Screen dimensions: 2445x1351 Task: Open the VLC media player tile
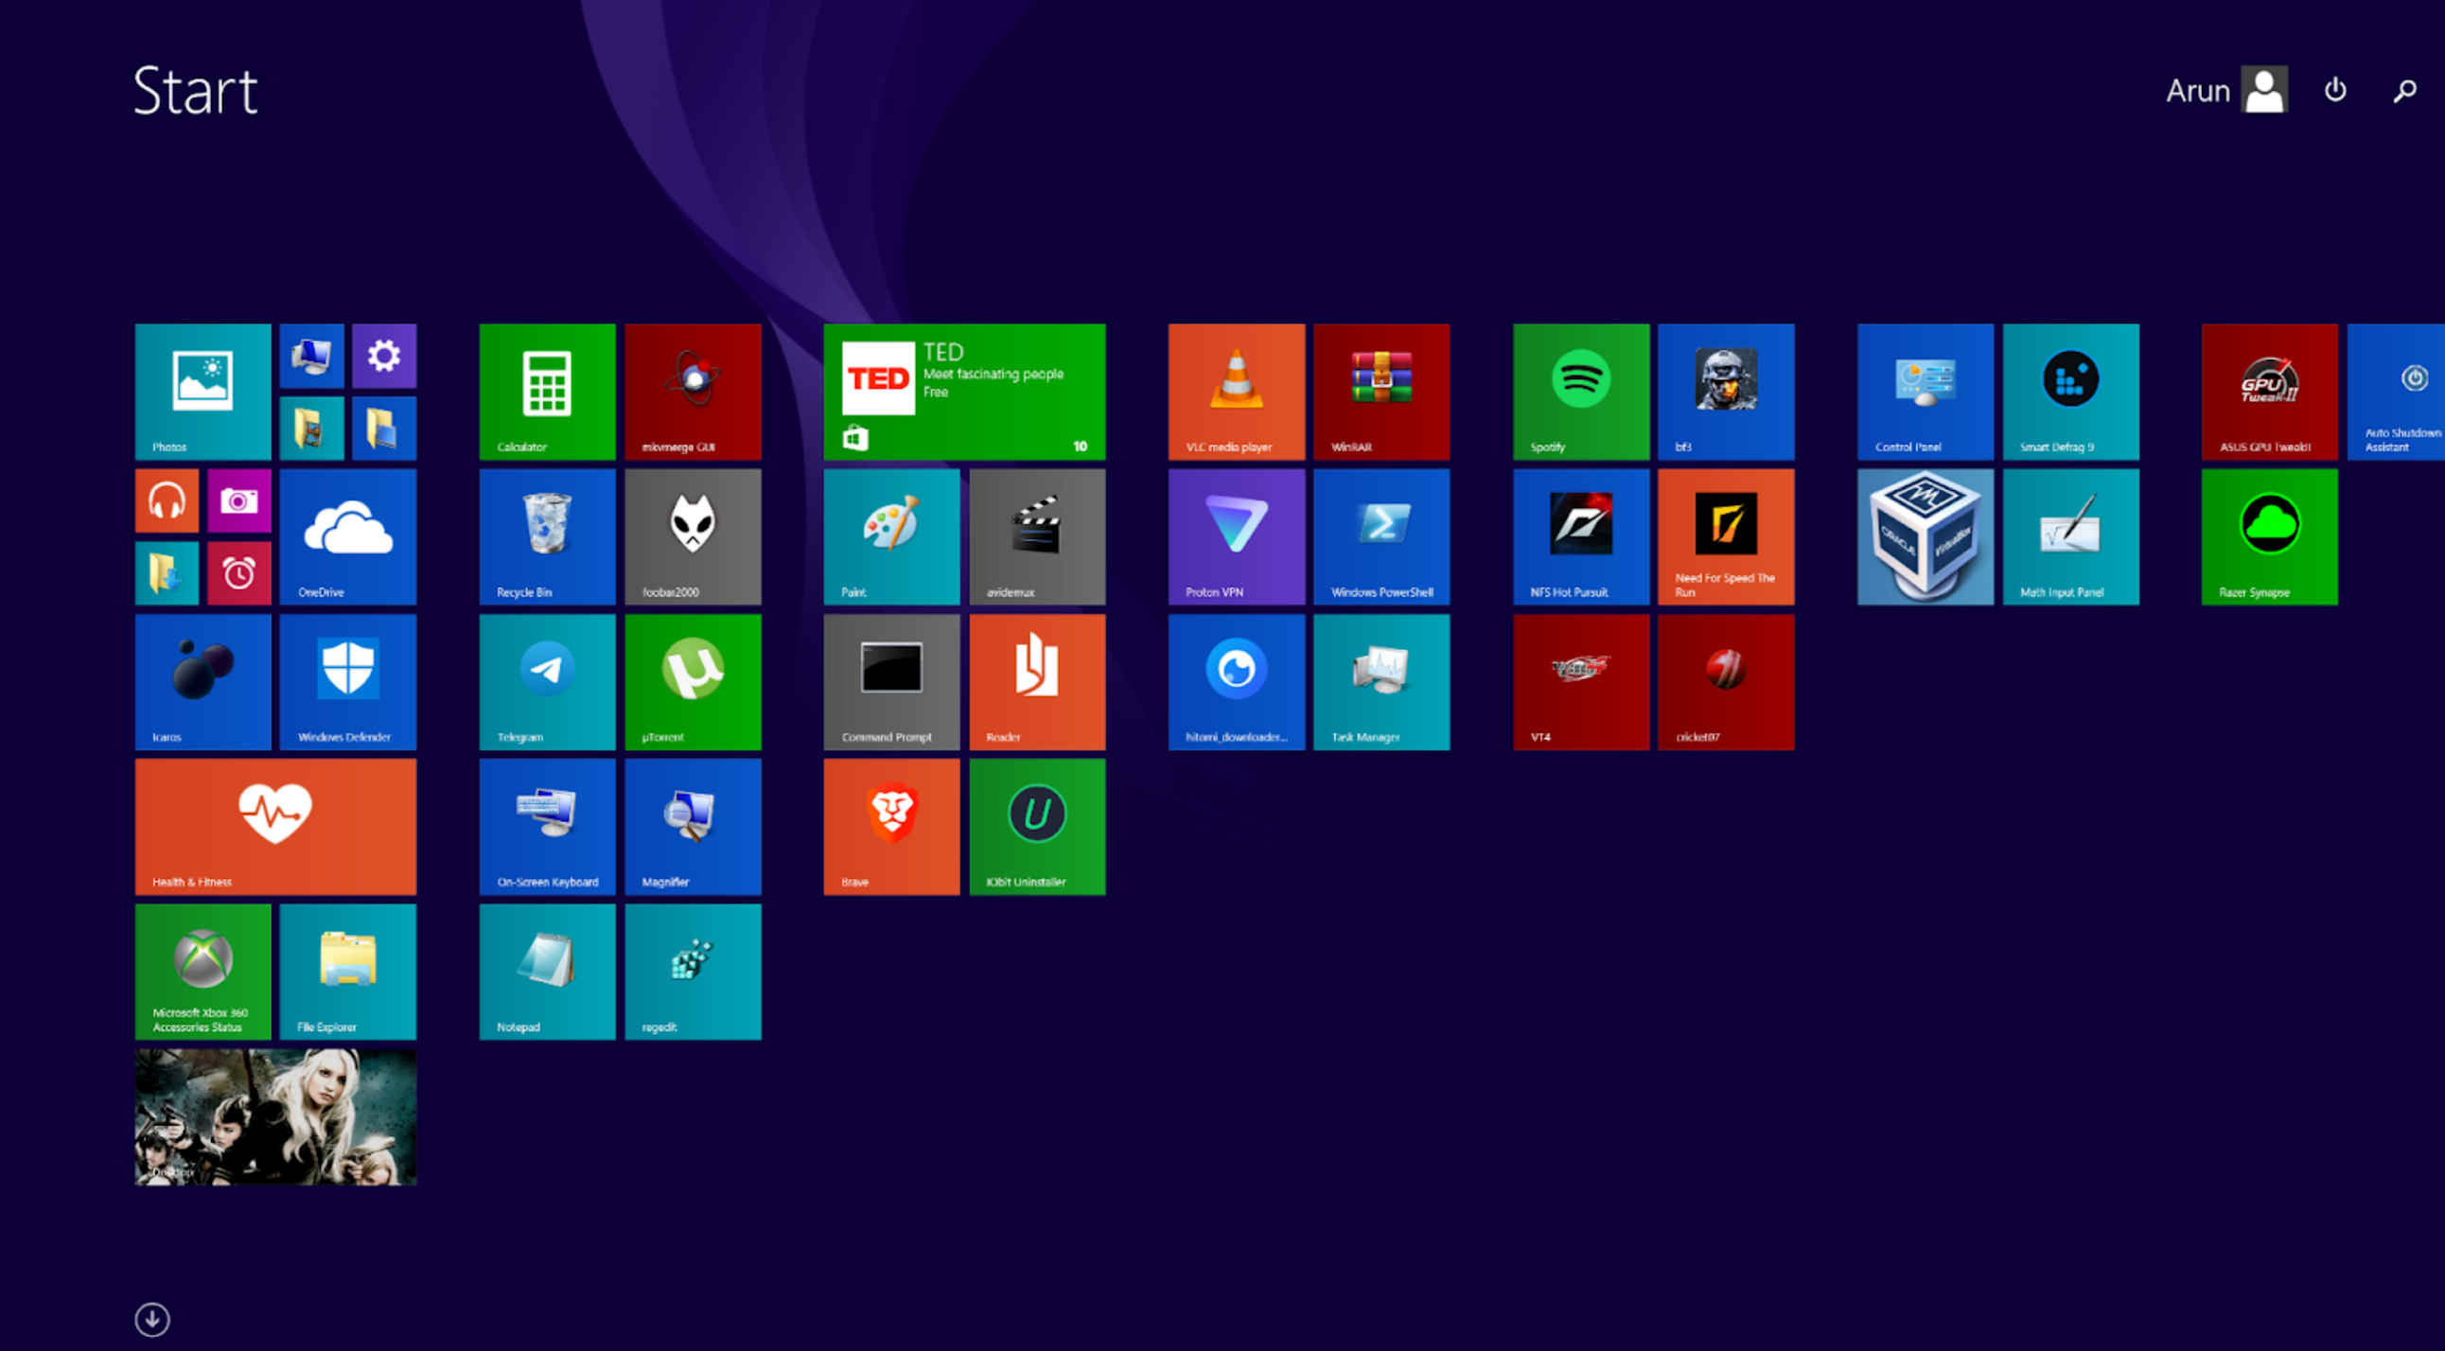click(1236, 392)
